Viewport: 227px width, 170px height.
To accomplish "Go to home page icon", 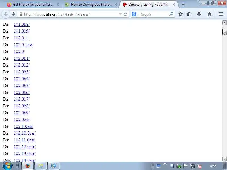I will click(209, 14).
